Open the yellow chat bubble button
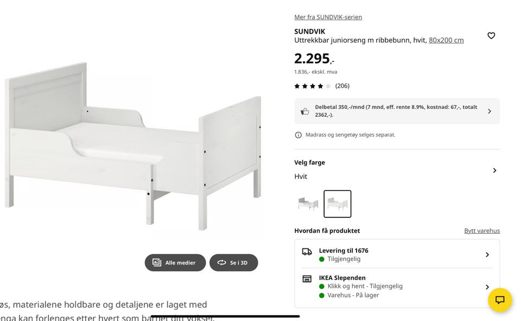Viewport: 521px width, 321px height. point(500,300)
